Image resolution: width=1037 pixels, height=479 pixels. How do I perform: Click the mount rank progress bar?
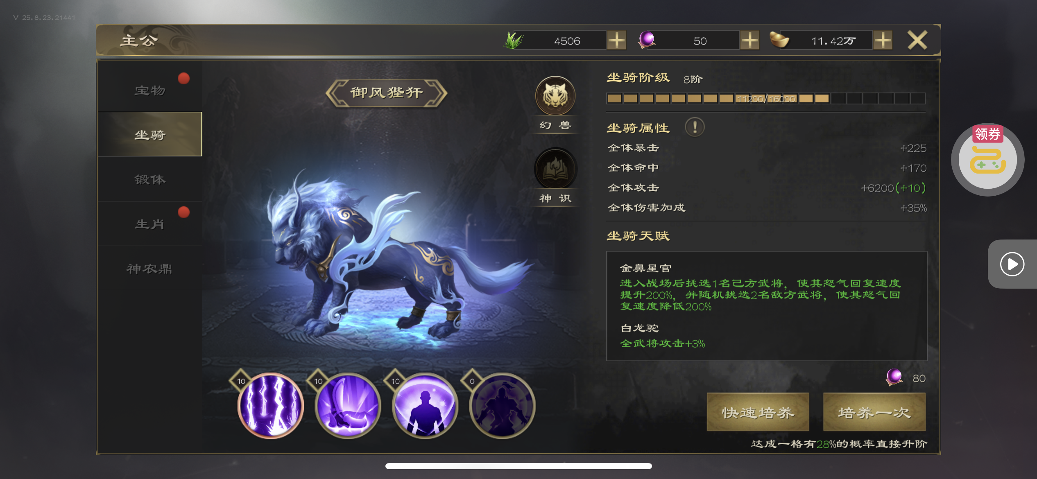(x=765, y=99)
